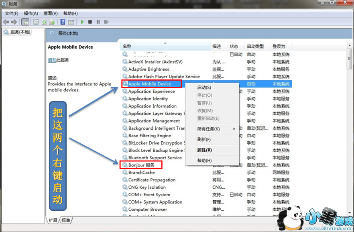Click the green Start Service play icon
The height and width of the screenshot is (232, 354).
(x=82, y=22)
